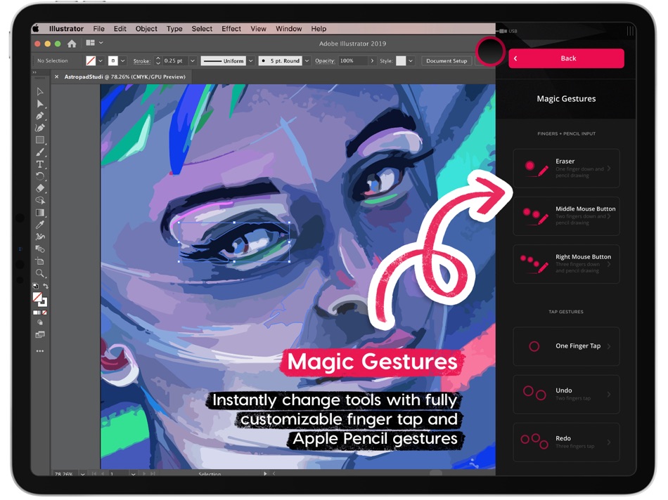
Task: Click the stroke swatch in control bar
Action: point(113,61)
